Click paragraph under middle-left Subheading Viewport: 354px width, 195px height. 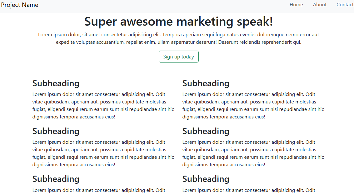point(103,153)
